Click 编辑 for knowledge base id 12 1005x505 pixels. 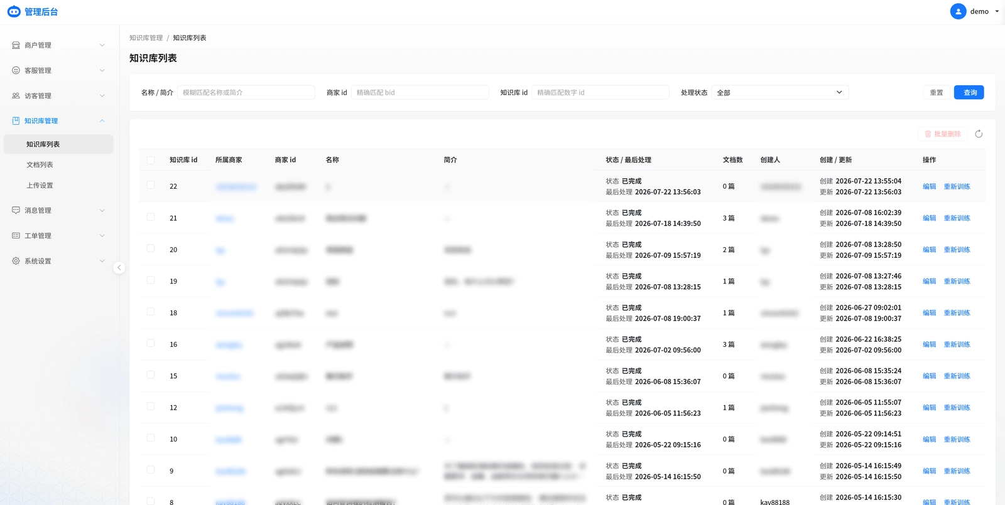[x=930, y=408]
